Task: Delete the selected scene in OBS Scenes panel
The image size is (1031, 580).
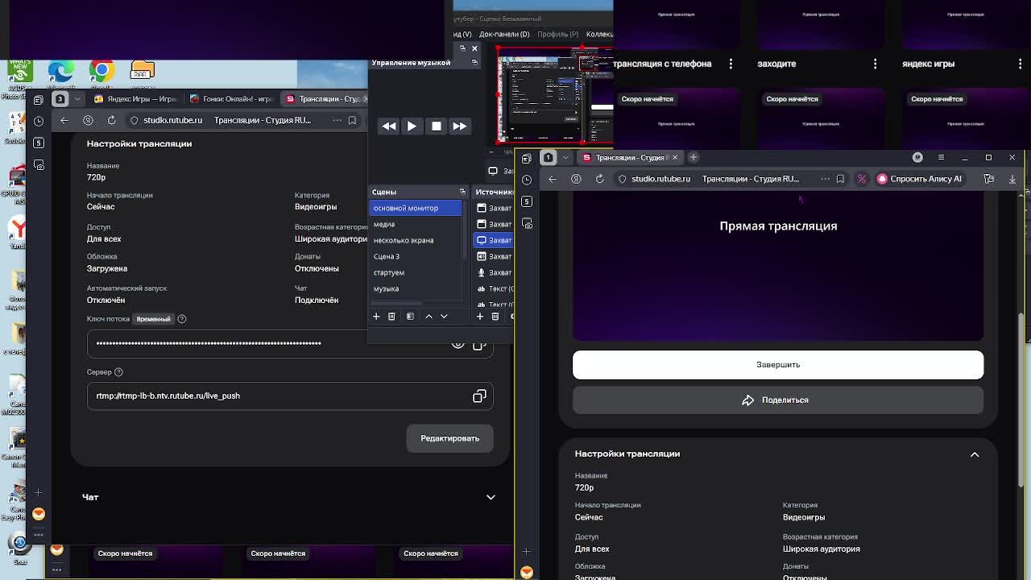Action: tap(391, 317)
